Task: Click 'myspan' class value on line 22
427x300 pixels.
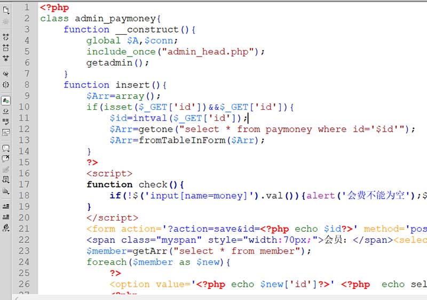Action: pos(179,240)
